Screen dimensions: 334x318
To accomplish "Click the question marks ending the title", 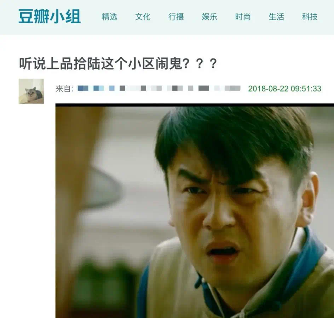I will [x=200, y=64].
